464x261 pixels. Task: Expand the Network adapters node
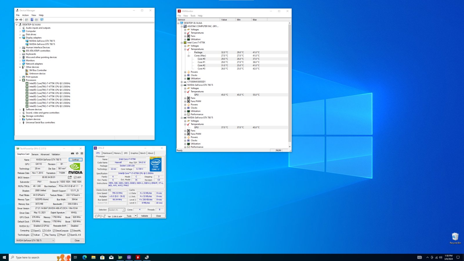click(20, 64)
